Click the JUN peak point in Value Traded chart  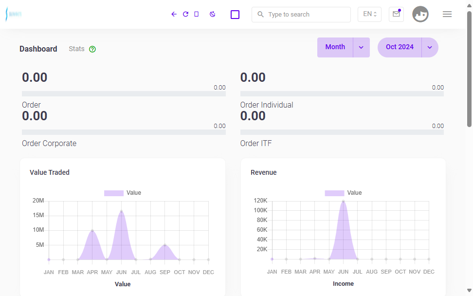pos(121,211)
